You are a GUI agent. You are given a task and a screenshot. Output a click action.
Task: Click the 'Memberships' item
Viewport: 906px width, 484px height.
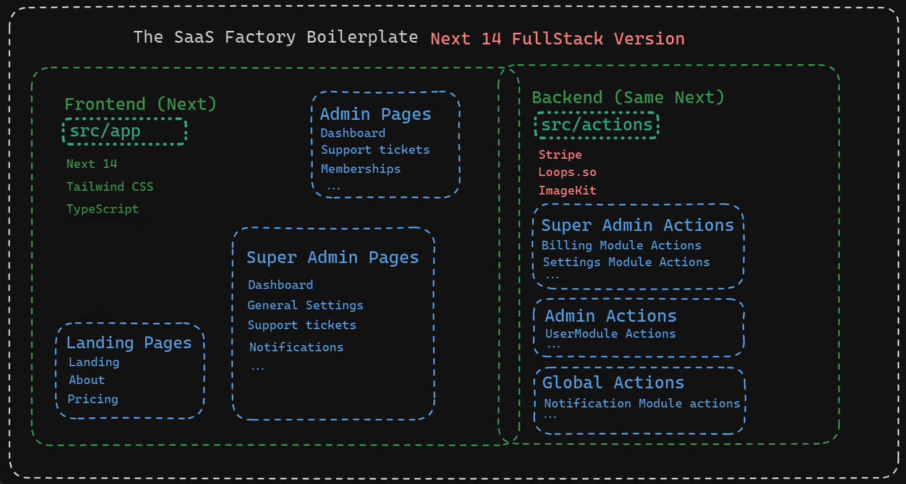tap(361, 169)
